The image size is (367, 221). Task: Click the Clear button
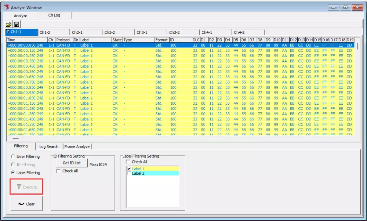pos(27,204)
